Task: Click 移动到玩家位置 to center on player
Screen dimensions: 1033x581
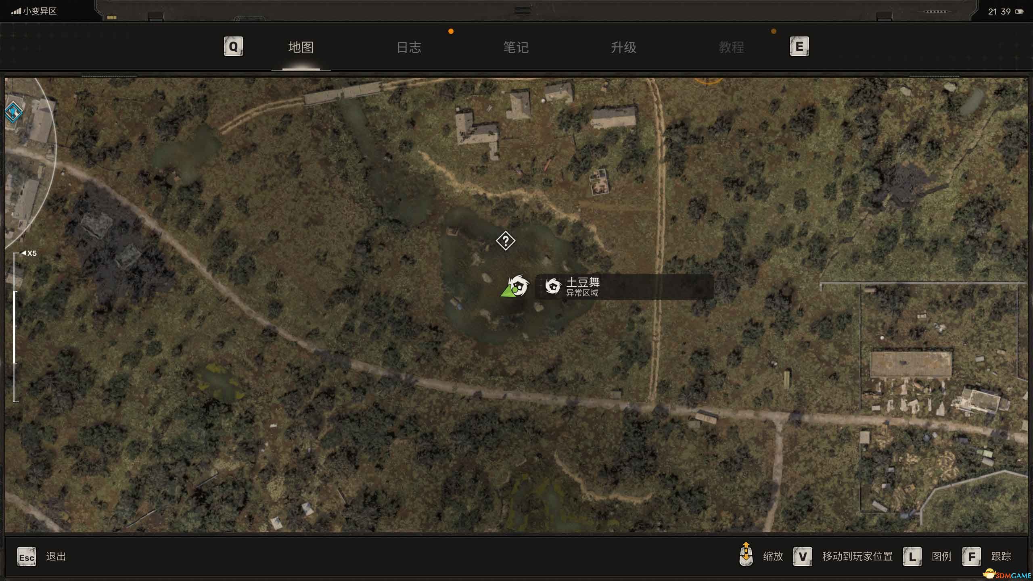Action: pos(857,556)
